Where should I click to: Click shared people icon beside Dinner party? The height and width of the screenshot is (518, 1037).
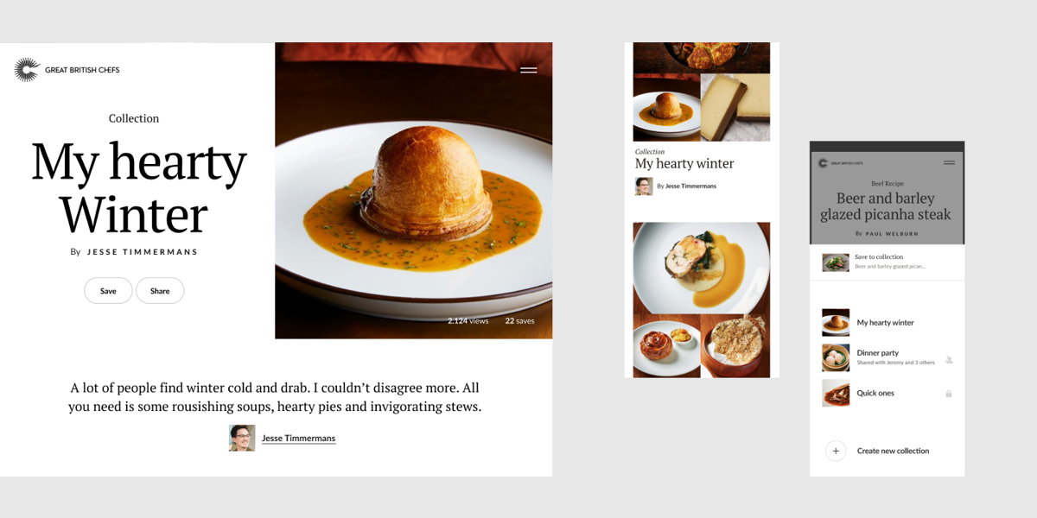949,359
